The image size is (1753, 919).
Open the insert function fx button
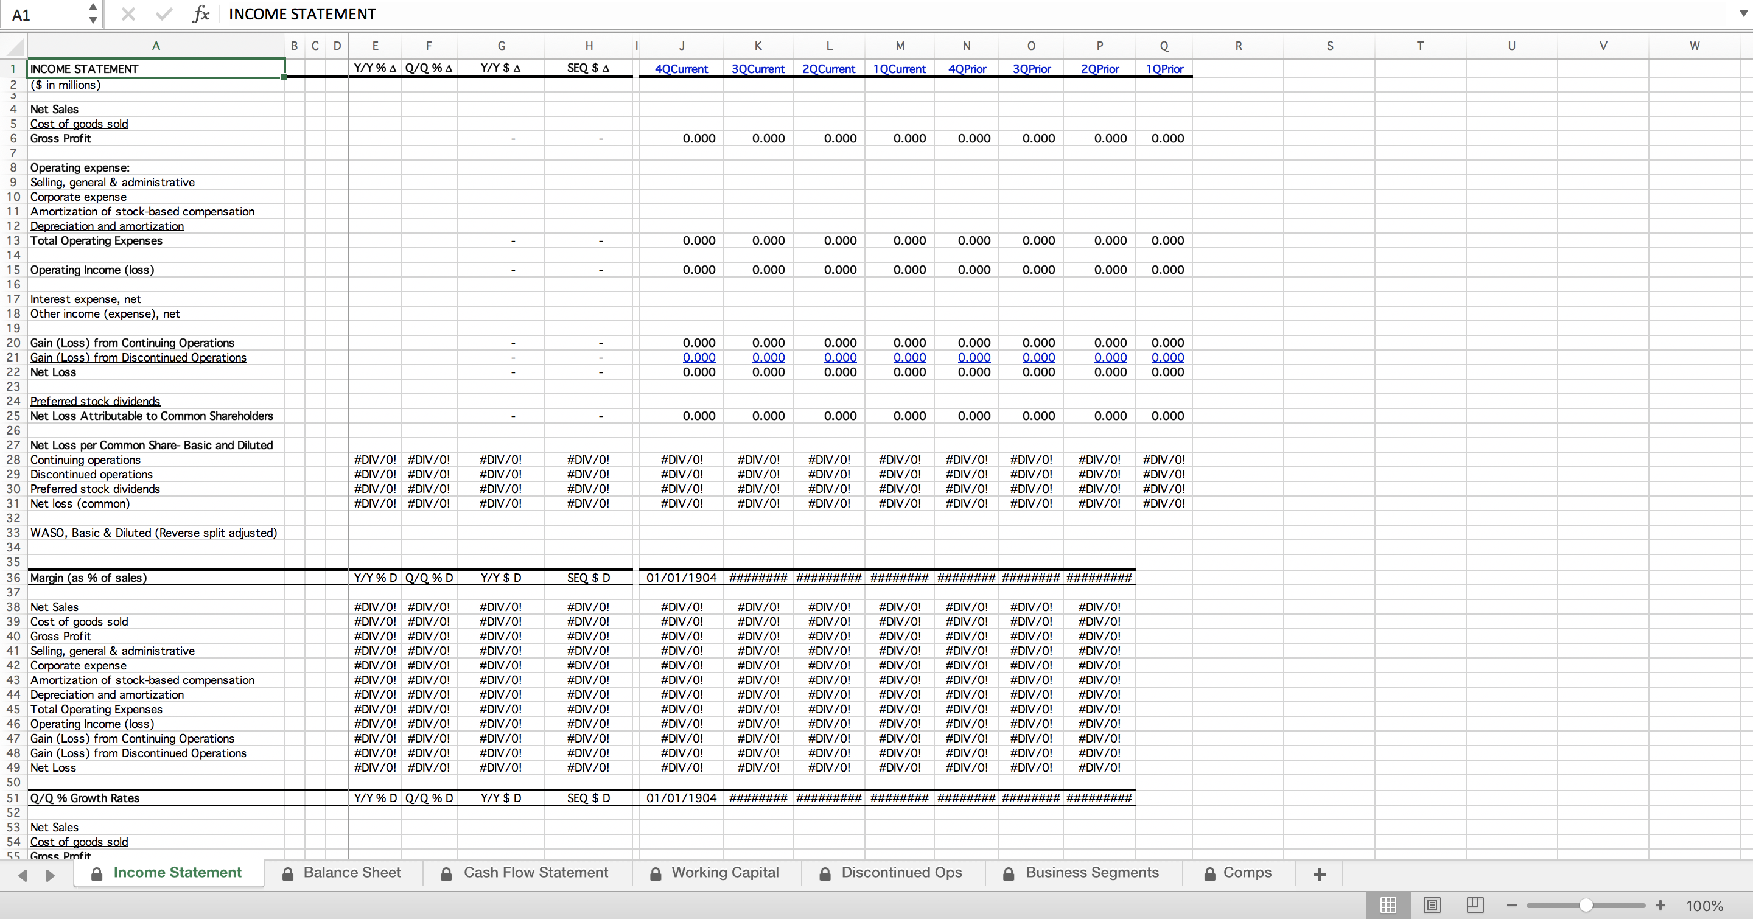point(201,14)
